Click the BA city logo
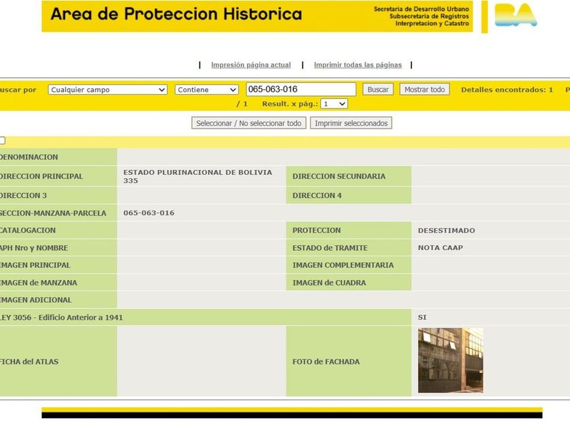The width and height of the screenshot is (570, 427). point(515,16)
